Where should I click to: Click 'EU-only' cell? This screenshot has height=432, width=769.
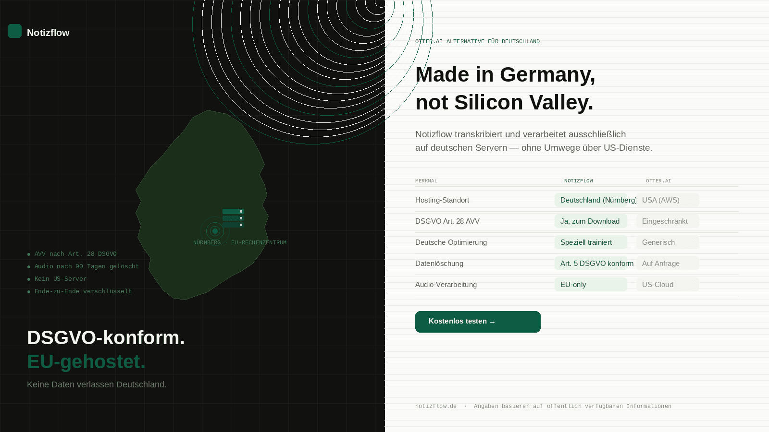[591, 285]
